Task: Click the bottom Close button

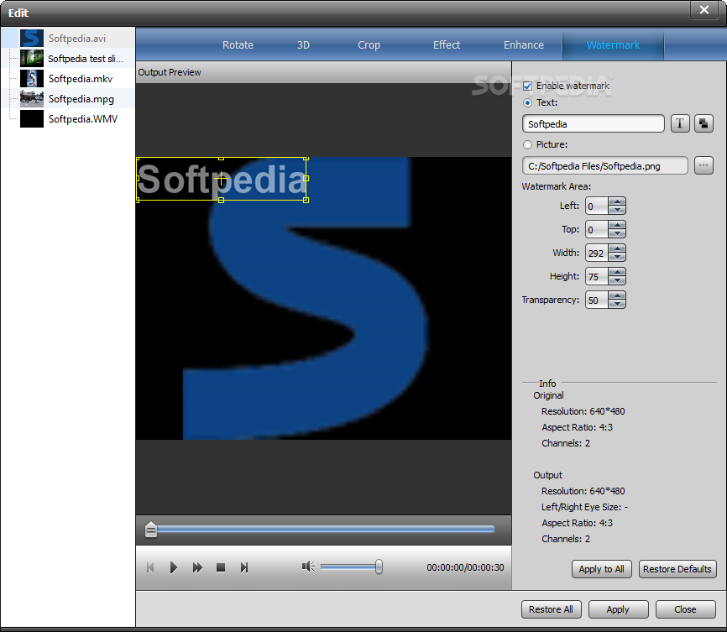Action: pos(685,609)
